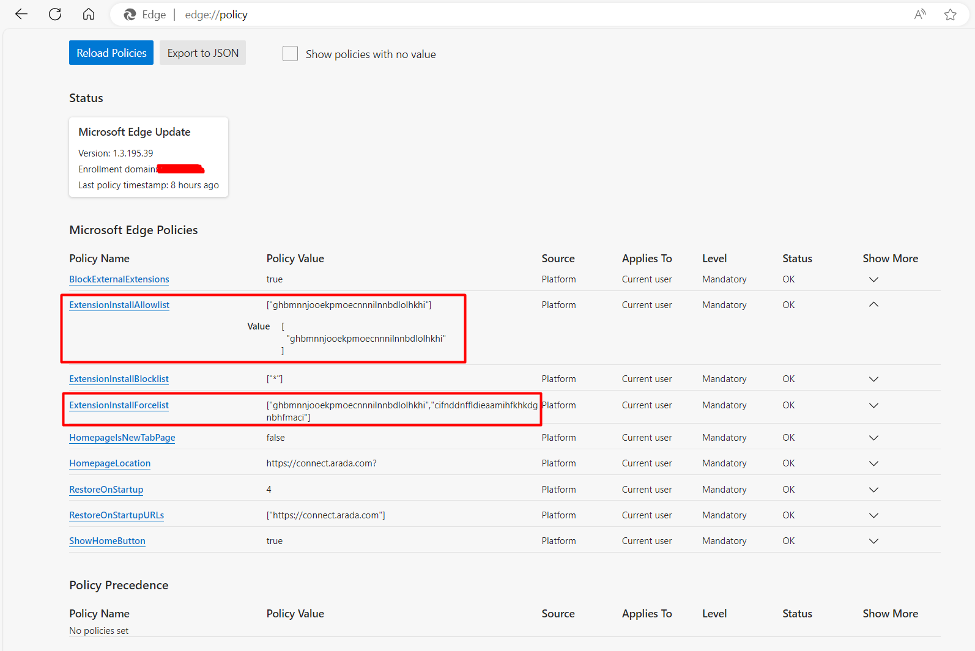The height and width of the screenshot is (651, 975).
Task: Expand the ExtensionInstallForcelist row details
Action: click(873, 405)
